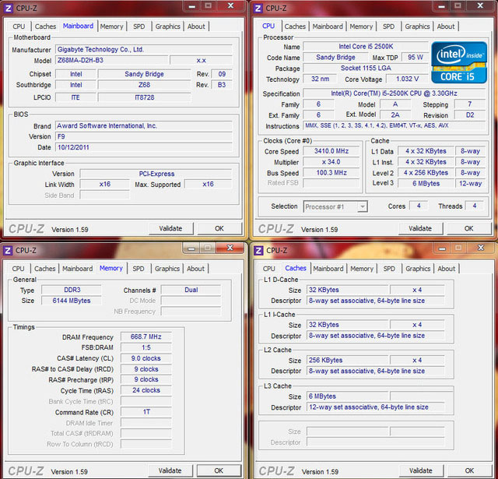The height and width of the screenshot is (479, 498).
Task: Click the Multiplier x 34.0 value
Action: (x=331, y=162)
